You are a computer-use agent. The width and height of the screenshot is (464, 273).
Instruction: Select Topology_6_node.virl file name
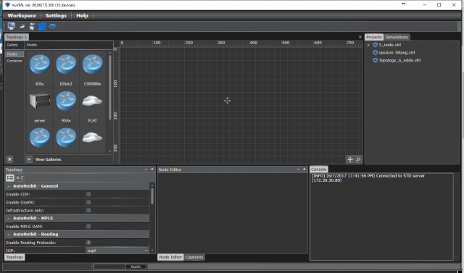[x=399, y=60]
